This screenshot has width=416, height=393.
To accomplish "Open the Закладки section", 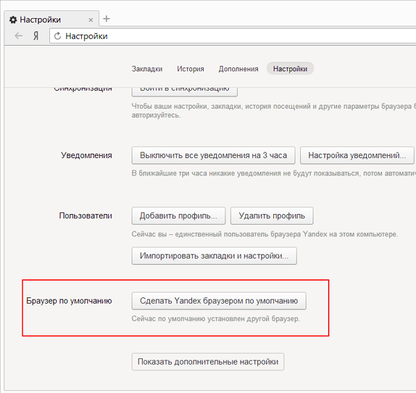I will point(147,69).
